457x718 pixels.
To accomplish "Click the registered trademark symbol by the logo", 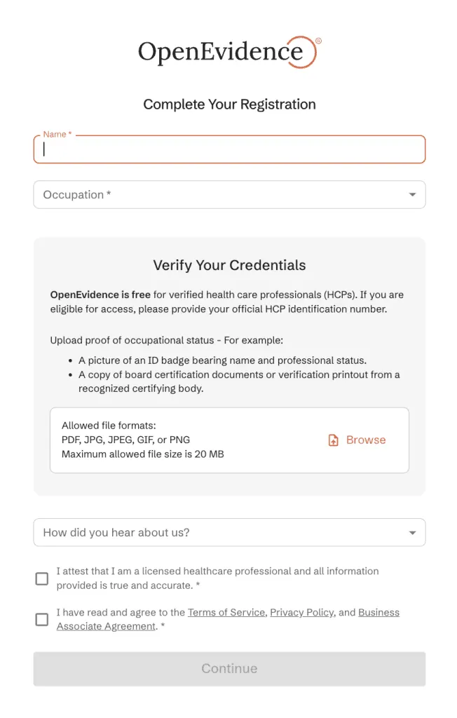I will (318, 41).
